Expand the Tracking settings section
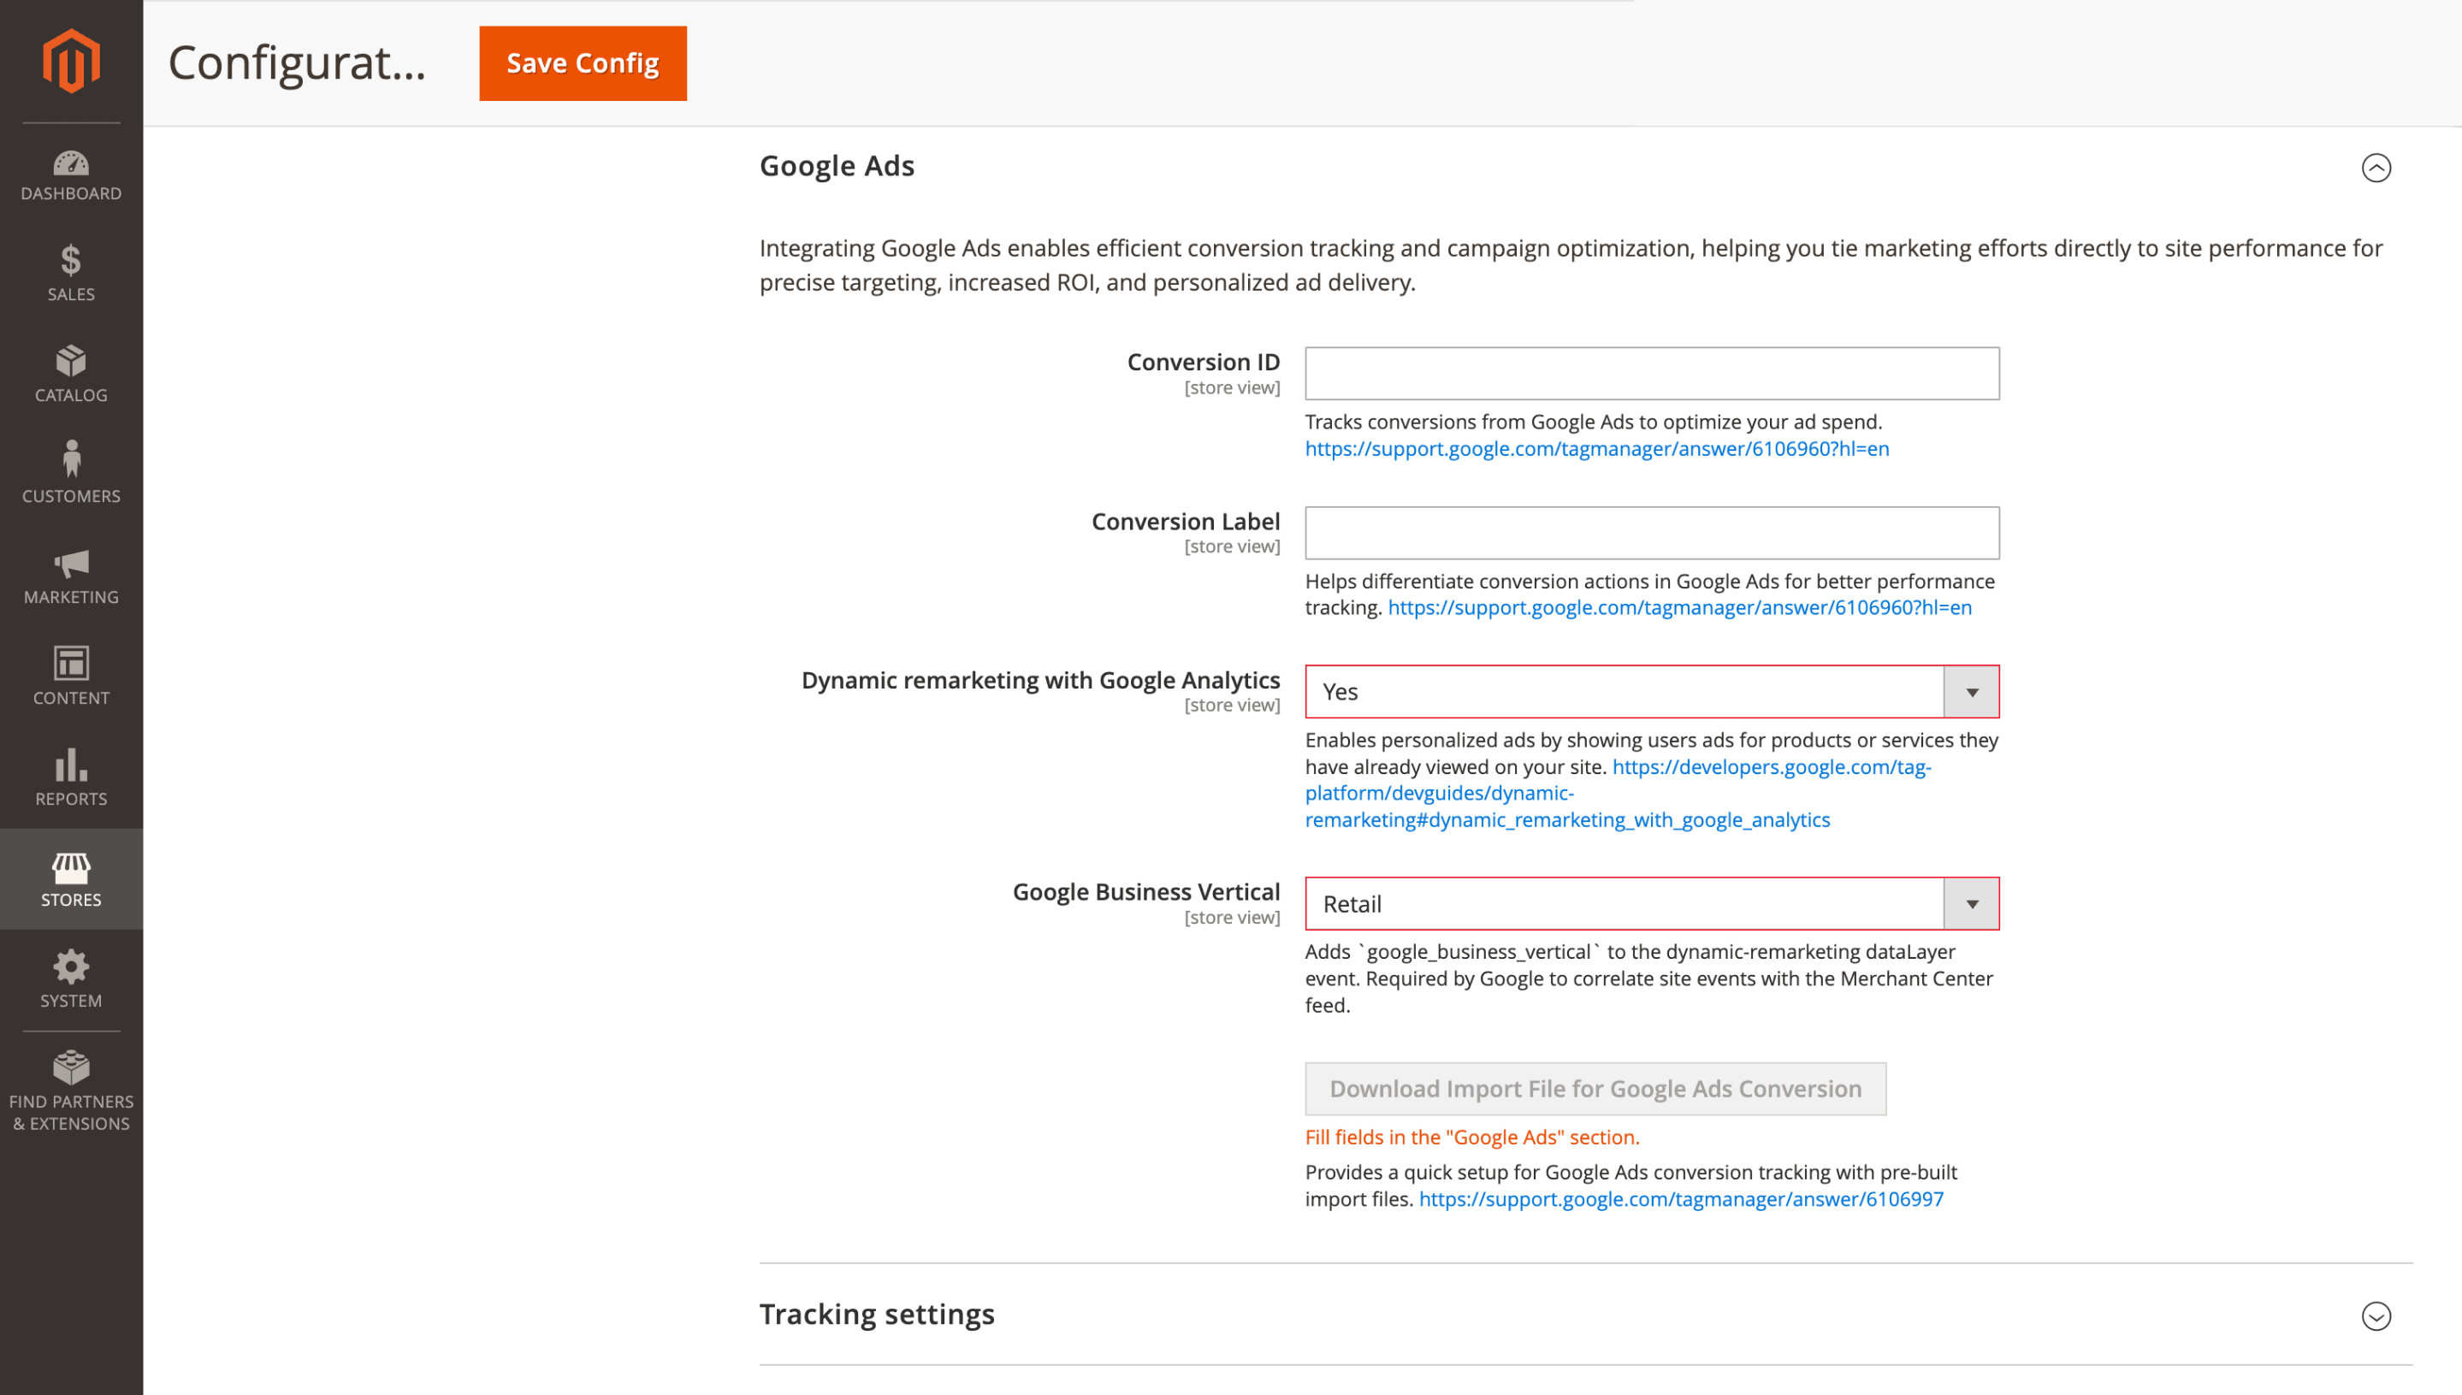Image resolution: width=2462 pixels, height=1395 pixels. (2376, 1315)
